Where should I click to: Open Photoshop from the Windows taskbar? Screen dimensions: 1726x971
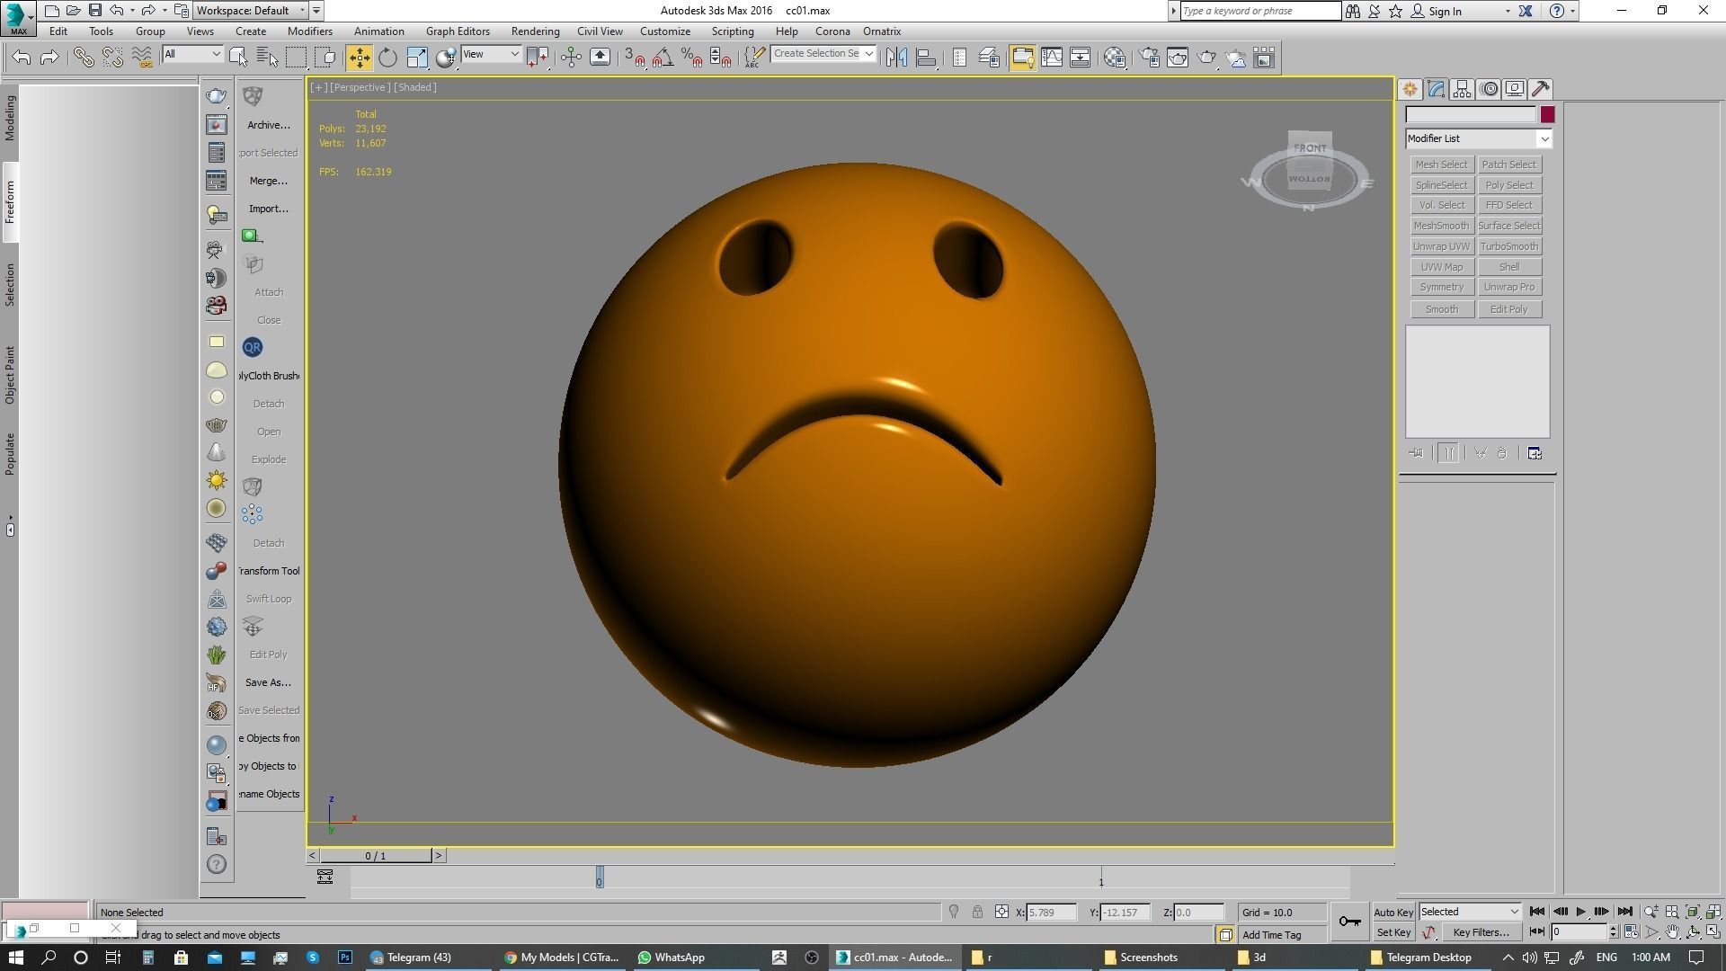(345, 958)
